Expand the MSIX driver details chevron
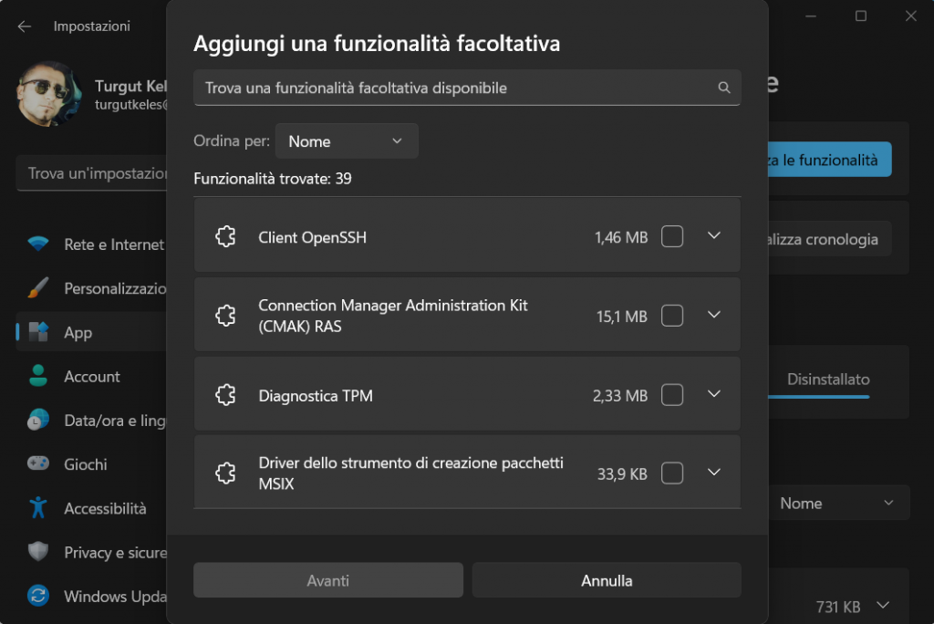Viewport: 934px width, 624px height. pos(714,473)
